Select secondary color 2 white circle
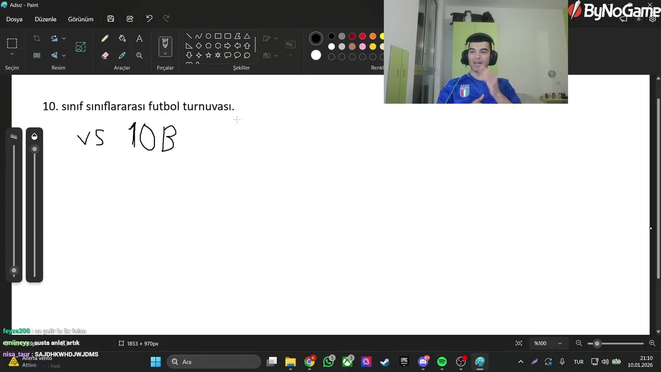 316,55
